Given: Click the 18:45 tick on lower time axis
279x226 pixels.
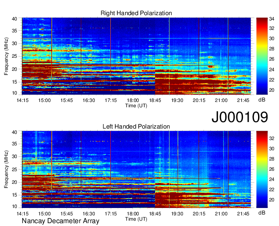Looking at the screenshot, I should pyautogui.click(x=155, y=214).
